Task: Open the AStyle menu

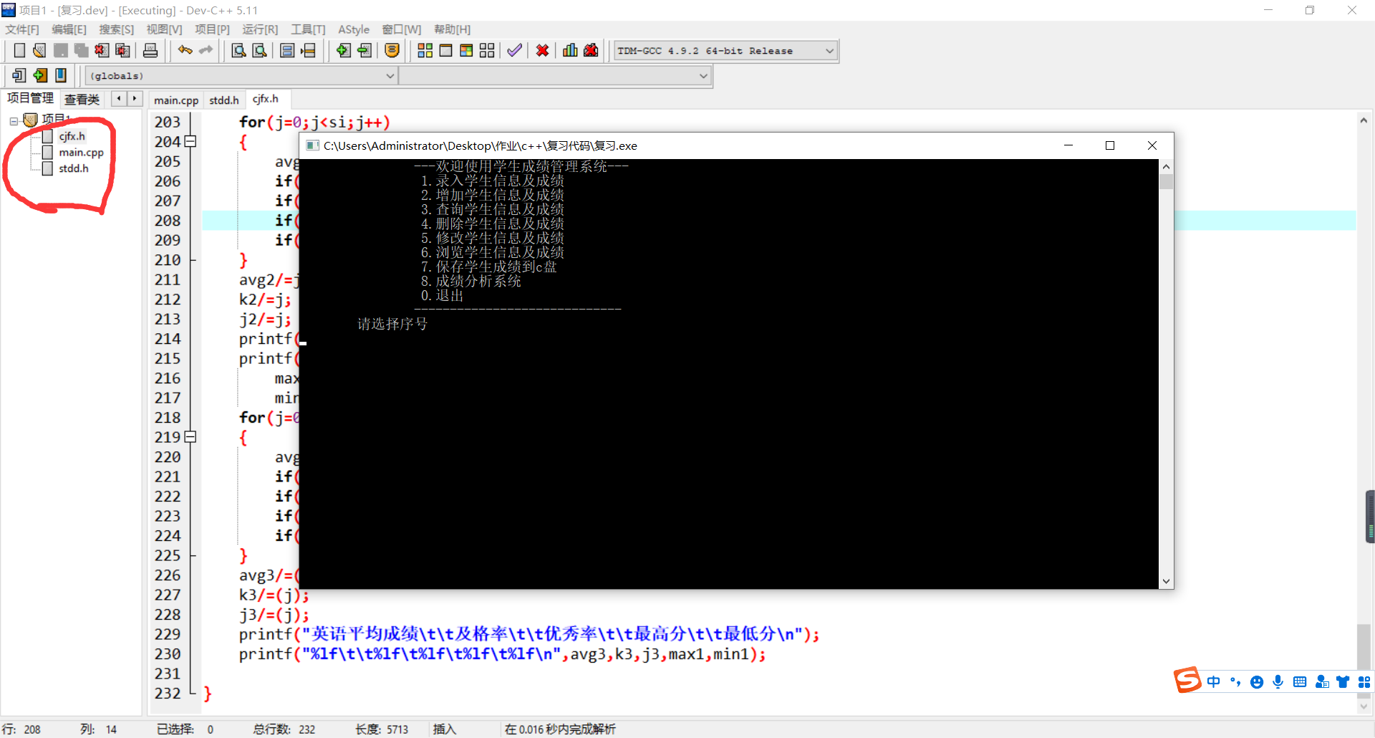Action: [354, 29]
